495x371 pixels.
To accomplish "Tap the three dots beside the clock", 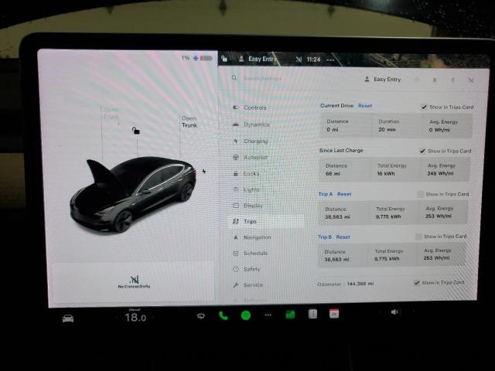I will pos(330,60).
